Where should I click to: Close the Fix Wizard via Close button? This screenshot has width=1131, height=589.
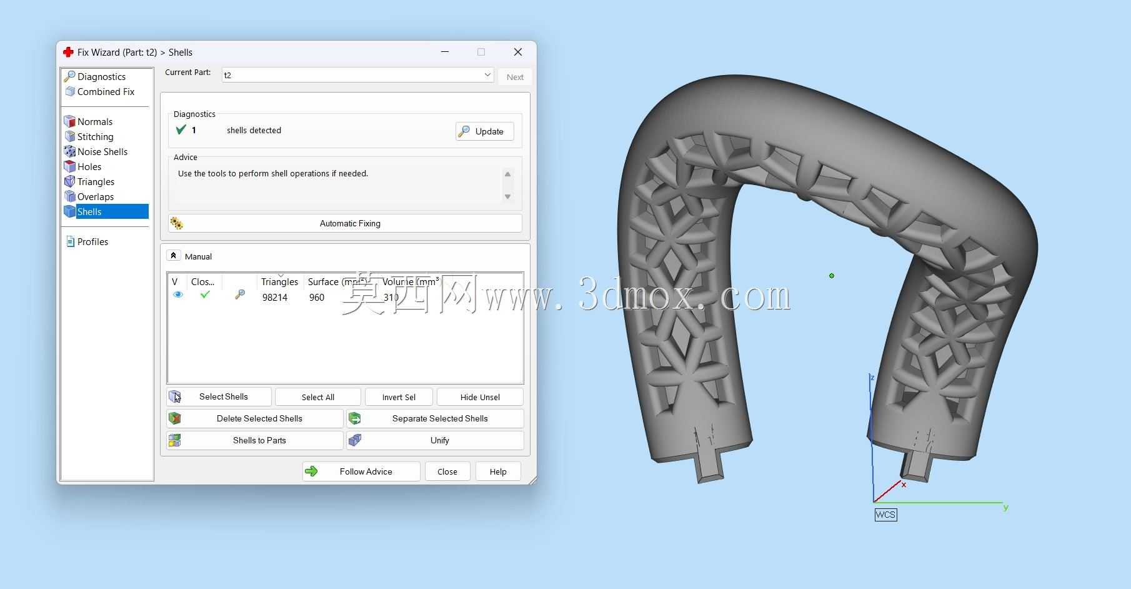coord(447,471)
